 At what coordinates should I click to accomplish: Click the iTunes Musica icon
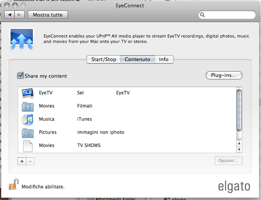coord(28,119)
